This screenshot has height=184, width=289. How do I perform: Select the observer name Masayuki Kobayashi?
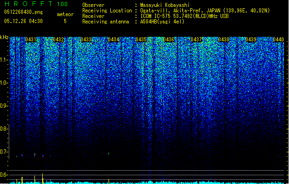pos(165,5)
